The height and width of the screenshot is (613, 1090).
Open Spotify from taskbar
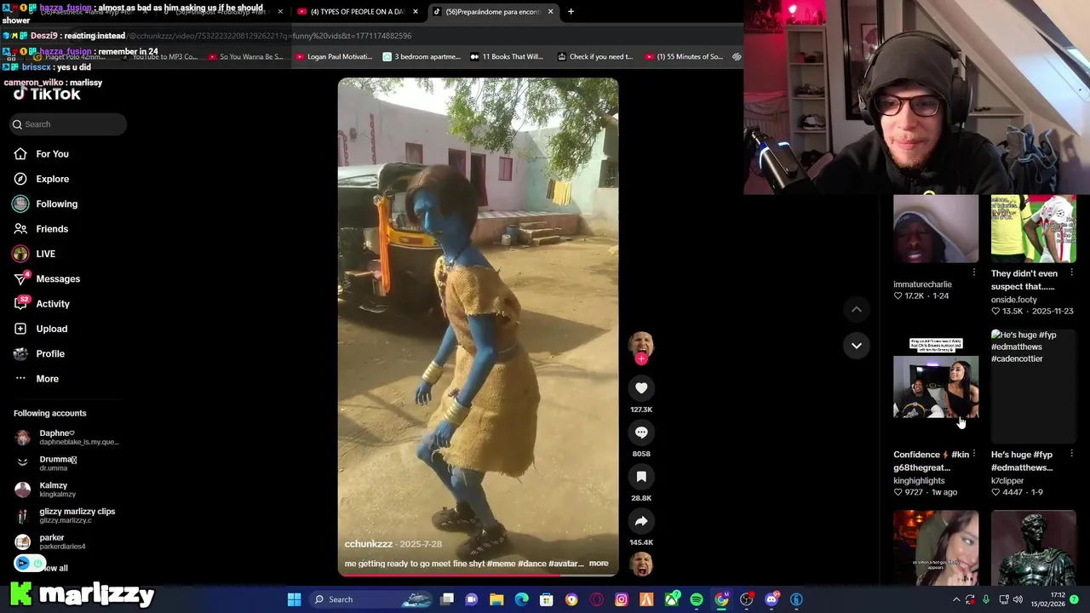tap(697, 599)
